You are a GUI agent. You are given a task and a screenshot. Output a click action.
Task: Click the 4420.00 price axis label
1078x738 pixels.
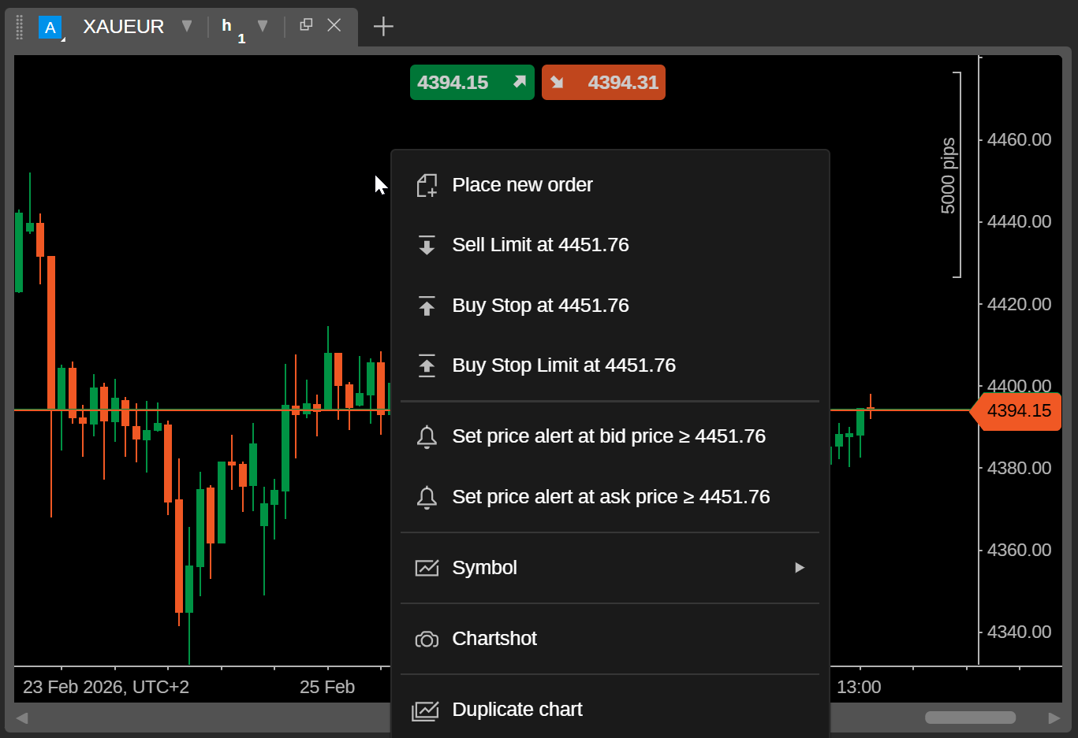coord(1019,304)
